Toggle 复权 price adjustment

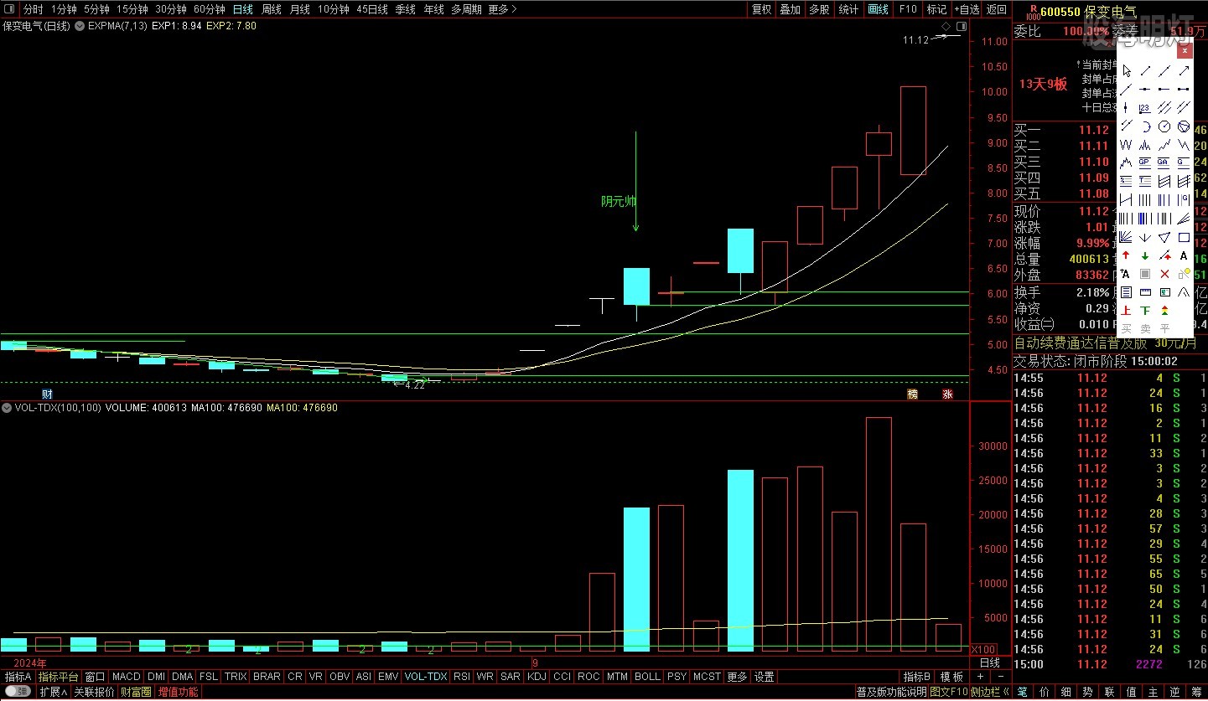point(761,9)
